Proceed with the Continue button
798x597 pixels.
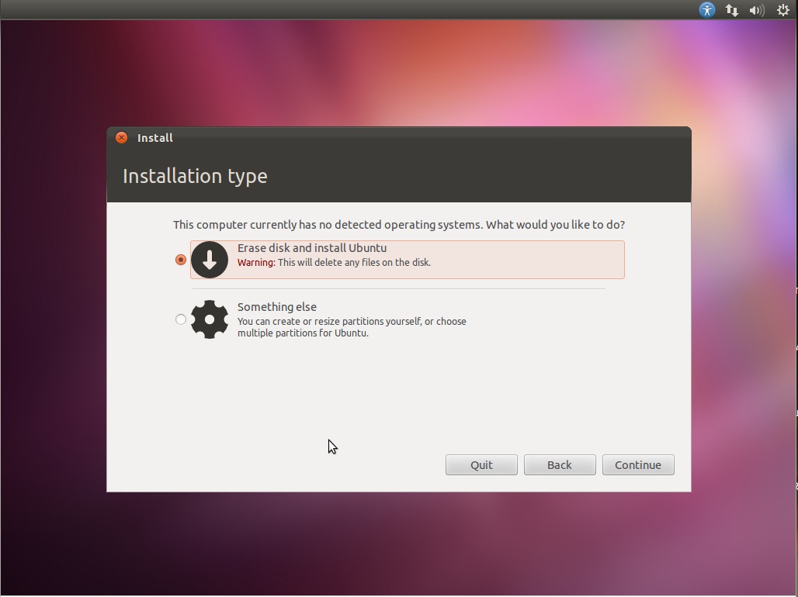pyautogui.click(x=638, y=464)
